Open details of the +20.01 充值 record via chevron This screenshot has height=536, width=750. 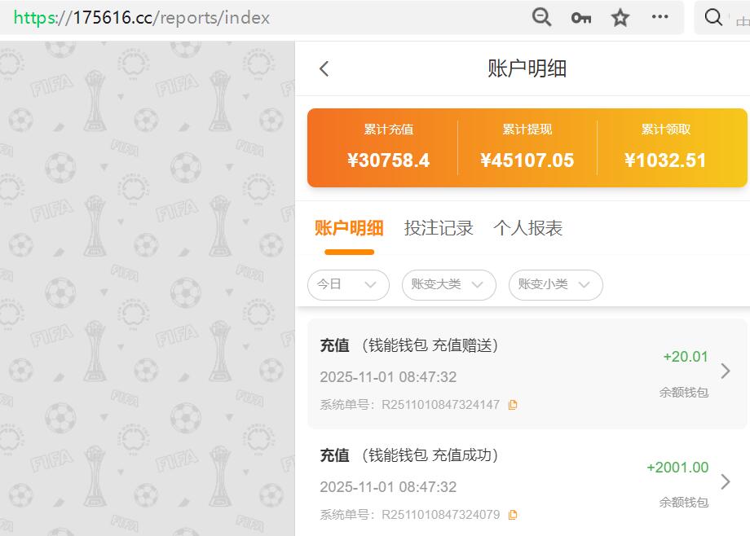(726, 371)
